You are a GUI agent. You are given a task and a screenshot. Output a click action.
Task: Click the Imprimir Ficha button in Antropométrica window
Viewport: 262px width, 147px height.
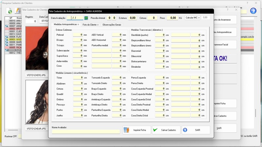(x=137, y=130)
